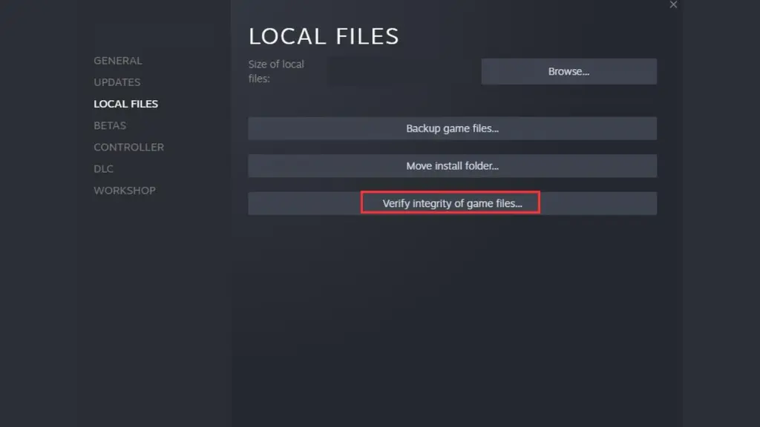Click the 'Size of local files:' label
This screenshot has height=427, width=760.
276,71
